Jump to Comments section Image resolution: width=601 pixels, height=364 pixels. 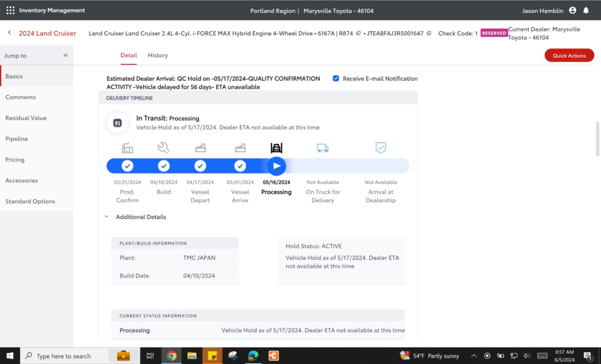tap(37, 97)
